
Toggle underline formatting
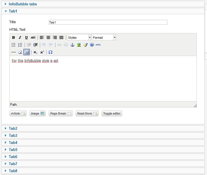pyautogui.click(x=26, y=38)
